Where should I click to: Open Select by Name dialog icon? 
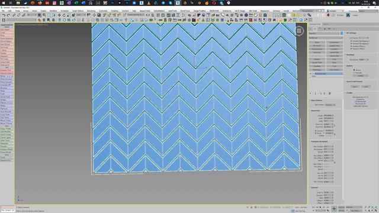pos(44,15)
